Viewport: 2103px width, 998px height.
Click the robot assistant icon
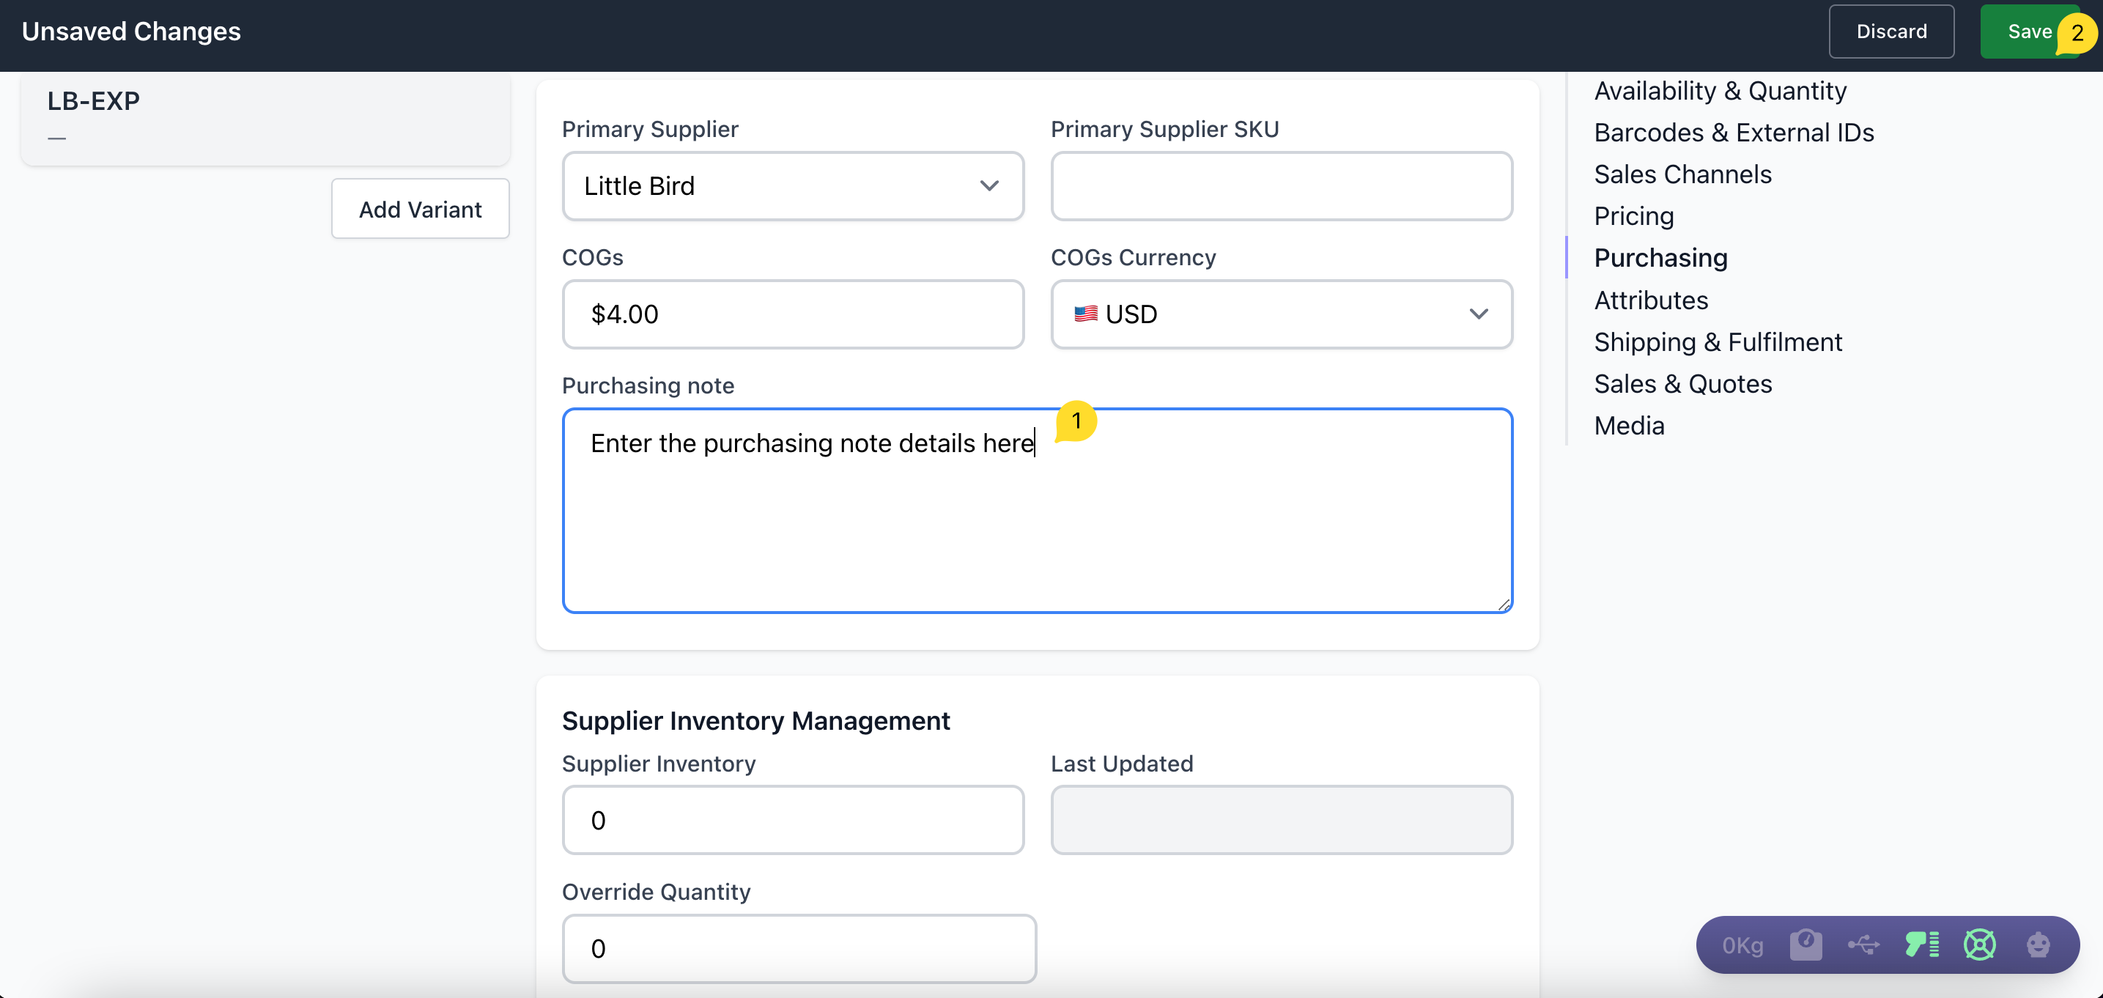click(x=2038, y=945)
